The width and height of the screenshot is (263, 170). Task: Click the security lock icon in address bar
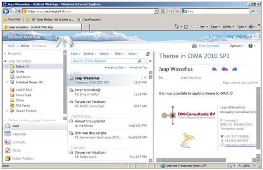(163, 11)
